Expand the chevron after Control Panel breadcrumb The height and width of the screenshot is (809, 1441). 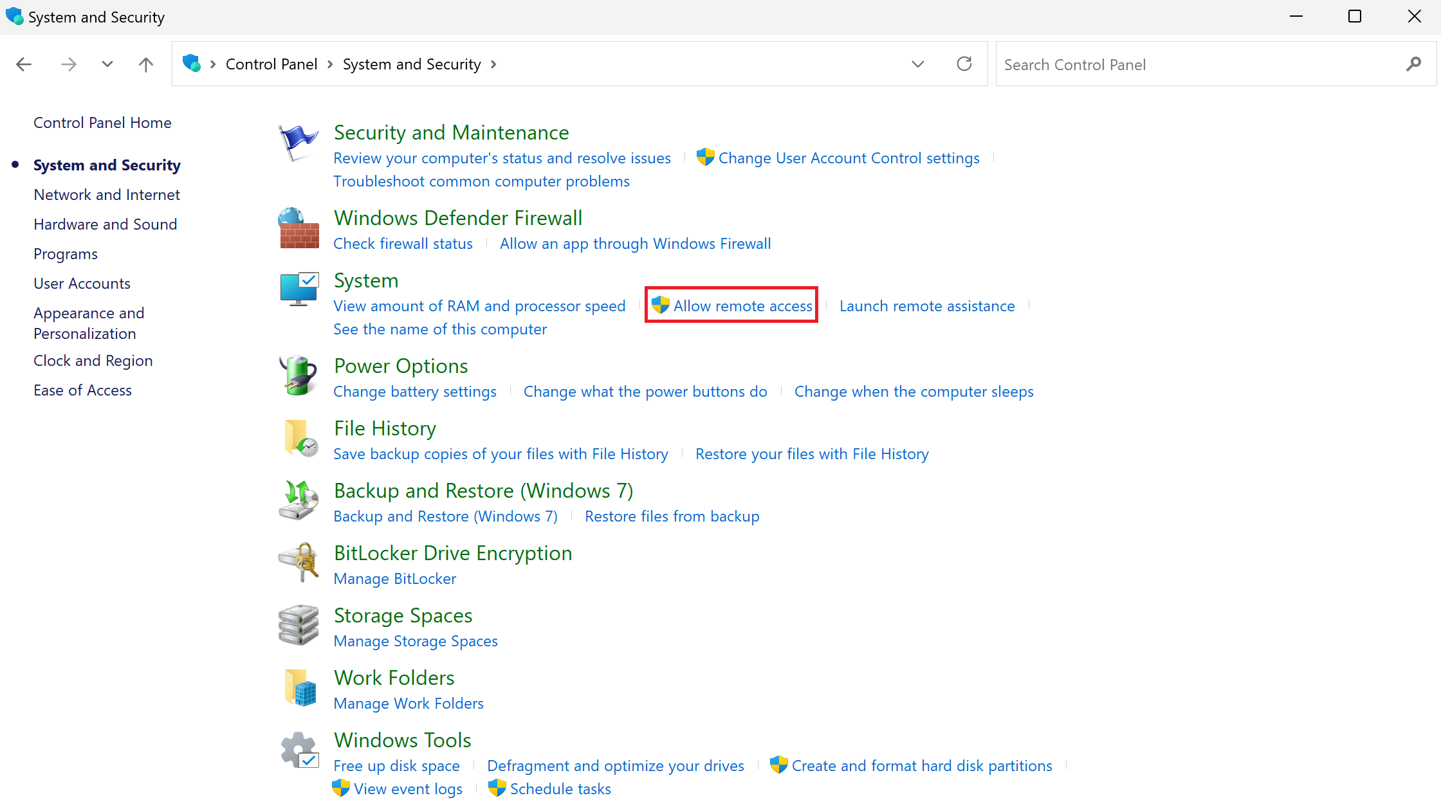click(x=330, y=64)
